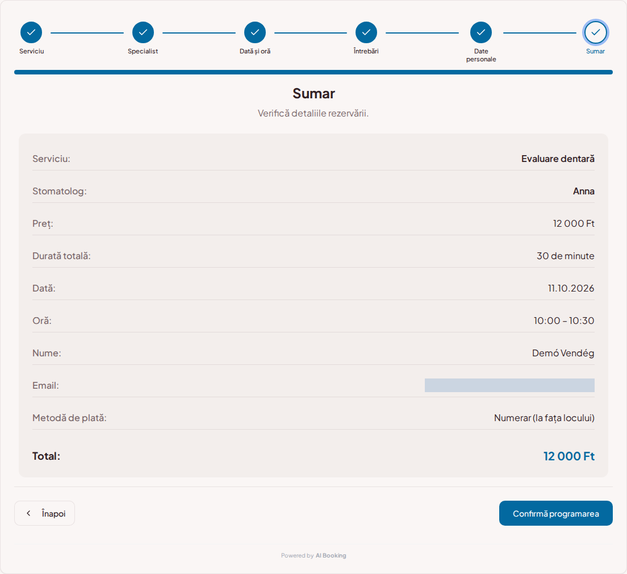Open the Date personale step circle
The height and width of the screenshot is (574, 627).
tap(480, 32)
